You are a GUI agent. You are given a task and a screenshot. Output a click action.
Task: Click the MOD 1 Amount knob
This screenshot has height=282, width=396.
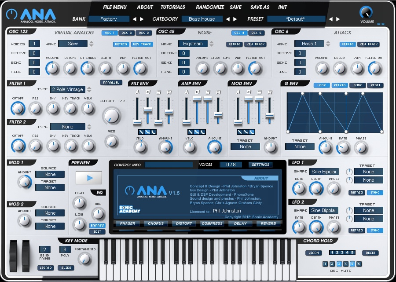[x=25, y=182]
